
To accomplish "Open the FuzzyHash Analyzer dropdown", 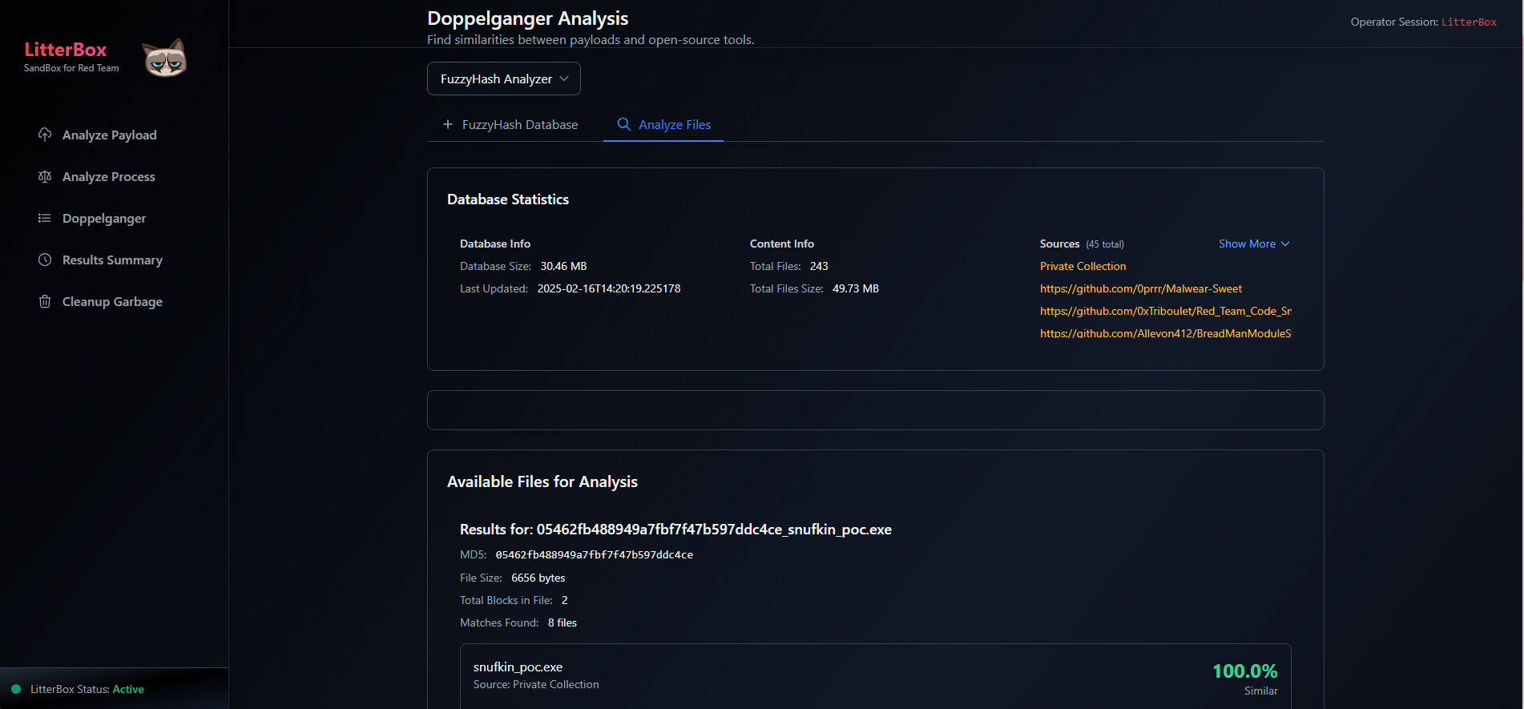I will tap(503, 79).
